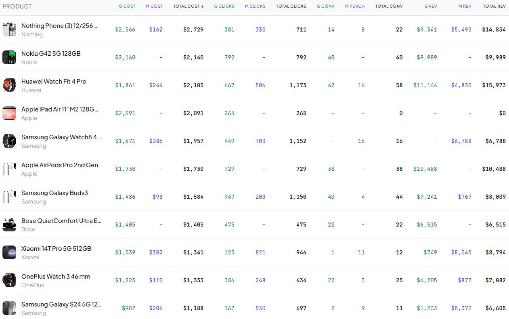Sort by TOTAL REV header
509x319 pixels.
point(494,6)
